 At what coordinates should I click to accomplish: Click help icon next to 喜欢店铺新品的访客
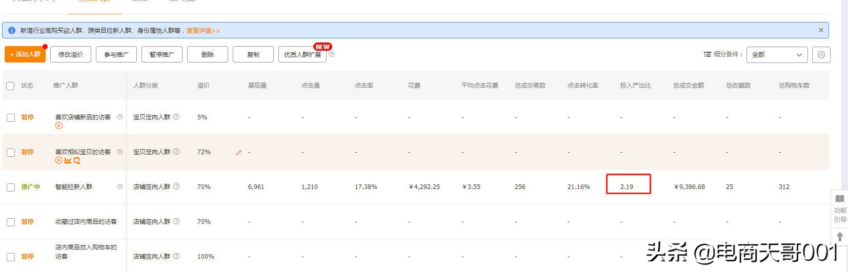[x=120, y=117]
